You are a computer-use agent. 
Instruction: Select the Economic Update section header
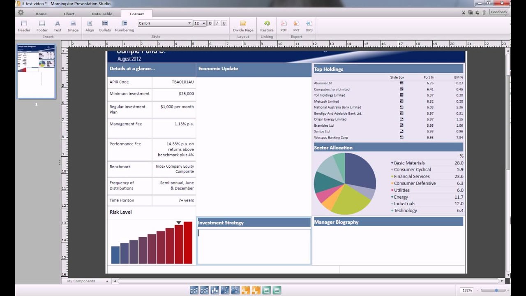tap(254, 70)
